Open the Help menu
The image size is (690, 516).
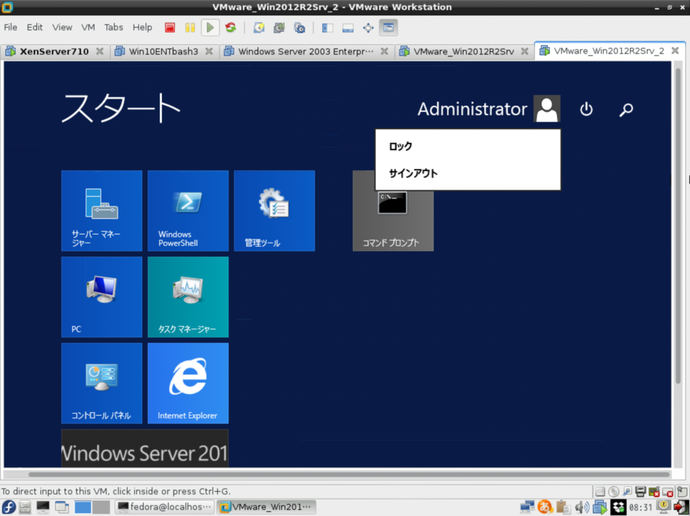click(142, 28)
